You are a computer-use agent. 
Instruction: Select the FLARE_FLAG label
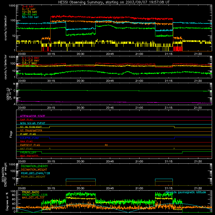28,134
